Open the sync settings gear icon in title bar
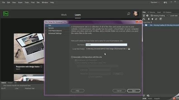The image size is (179, 100). point(165,2)
